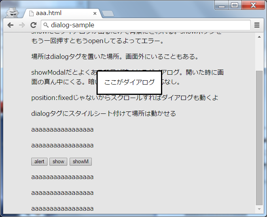Viewport: 267px width, 217px height.
Task: Reload the page with refresh icon
Action: pyautogui.click(x=33, y=25)
